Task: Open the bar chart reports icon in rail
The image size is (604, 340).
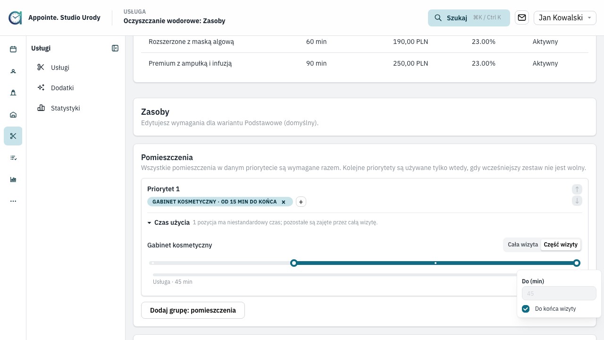Action: [x=13, y=179]
